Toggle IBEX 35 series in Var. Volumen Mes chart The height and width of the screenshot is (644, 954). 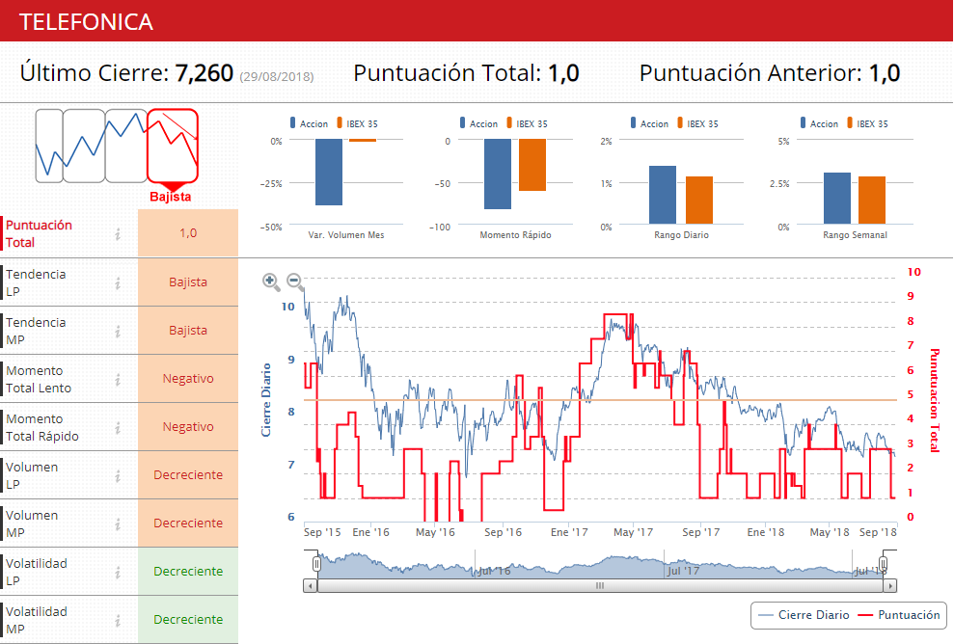coord(358,123)
